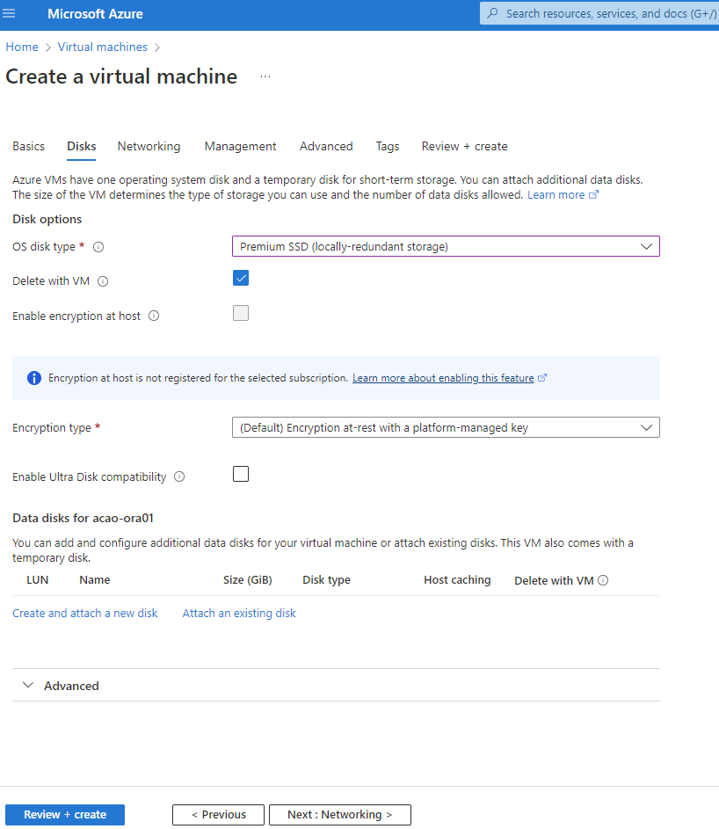
Task: Open the hamburger portal menu
Action: click(10, 13)
